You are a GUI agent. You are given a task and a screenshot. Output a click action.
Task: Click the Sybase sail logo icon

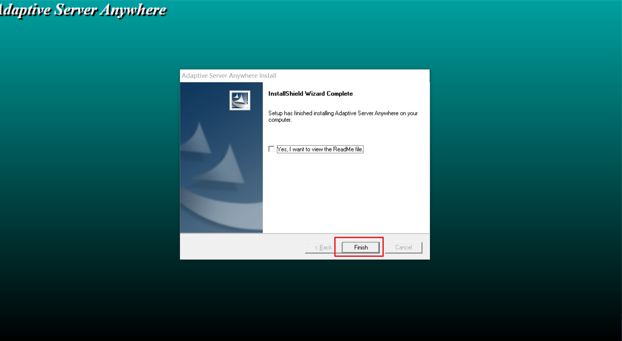coord(240,100)
